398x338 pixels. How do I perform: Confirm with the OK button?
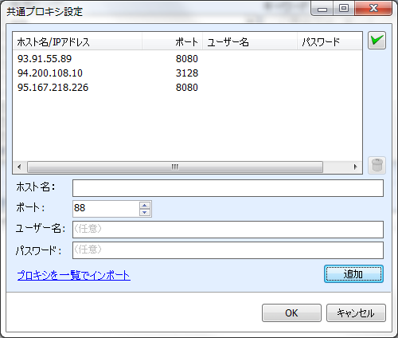point(291,313)
